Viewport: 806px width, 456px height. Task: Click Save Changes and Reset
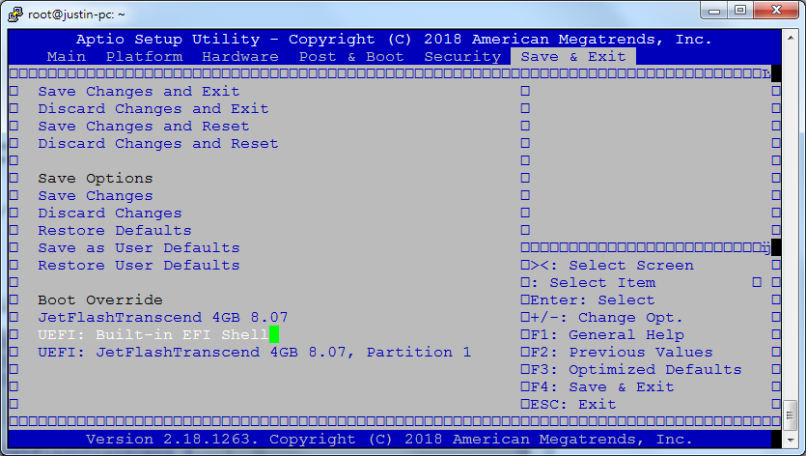(144, 127)
